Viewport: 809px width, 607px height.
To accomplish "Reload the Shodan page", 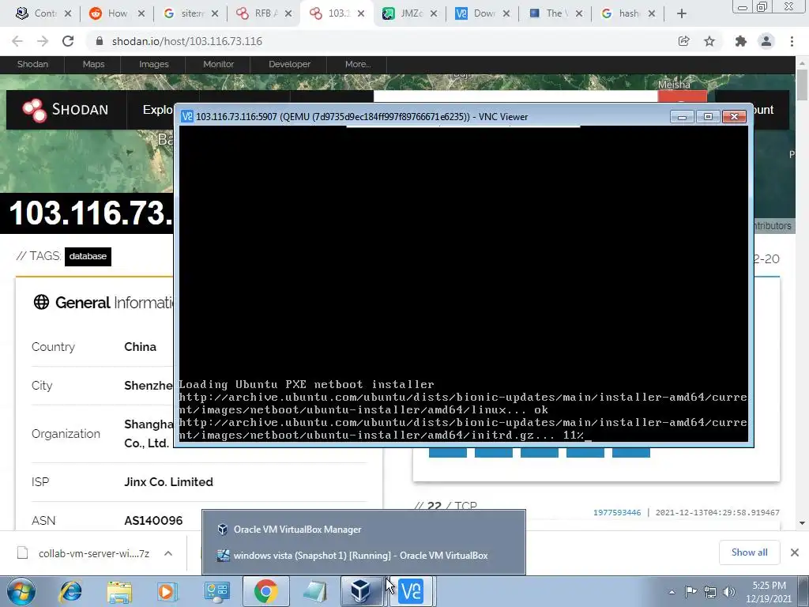I will click(x=68, y=41).
